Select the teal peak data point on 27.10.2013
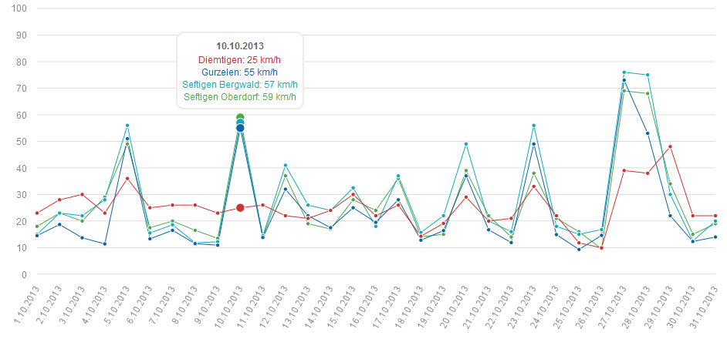 pos(624,72)
